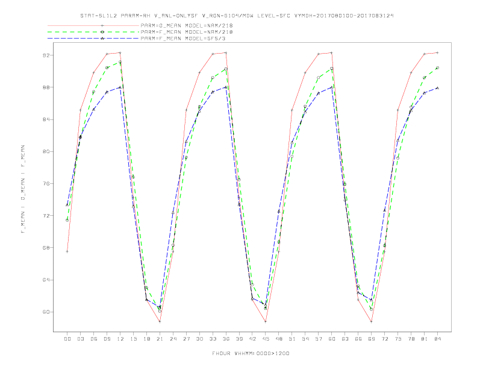
Task: Click x-axis tick label 63
Action: tap(345, 339)
